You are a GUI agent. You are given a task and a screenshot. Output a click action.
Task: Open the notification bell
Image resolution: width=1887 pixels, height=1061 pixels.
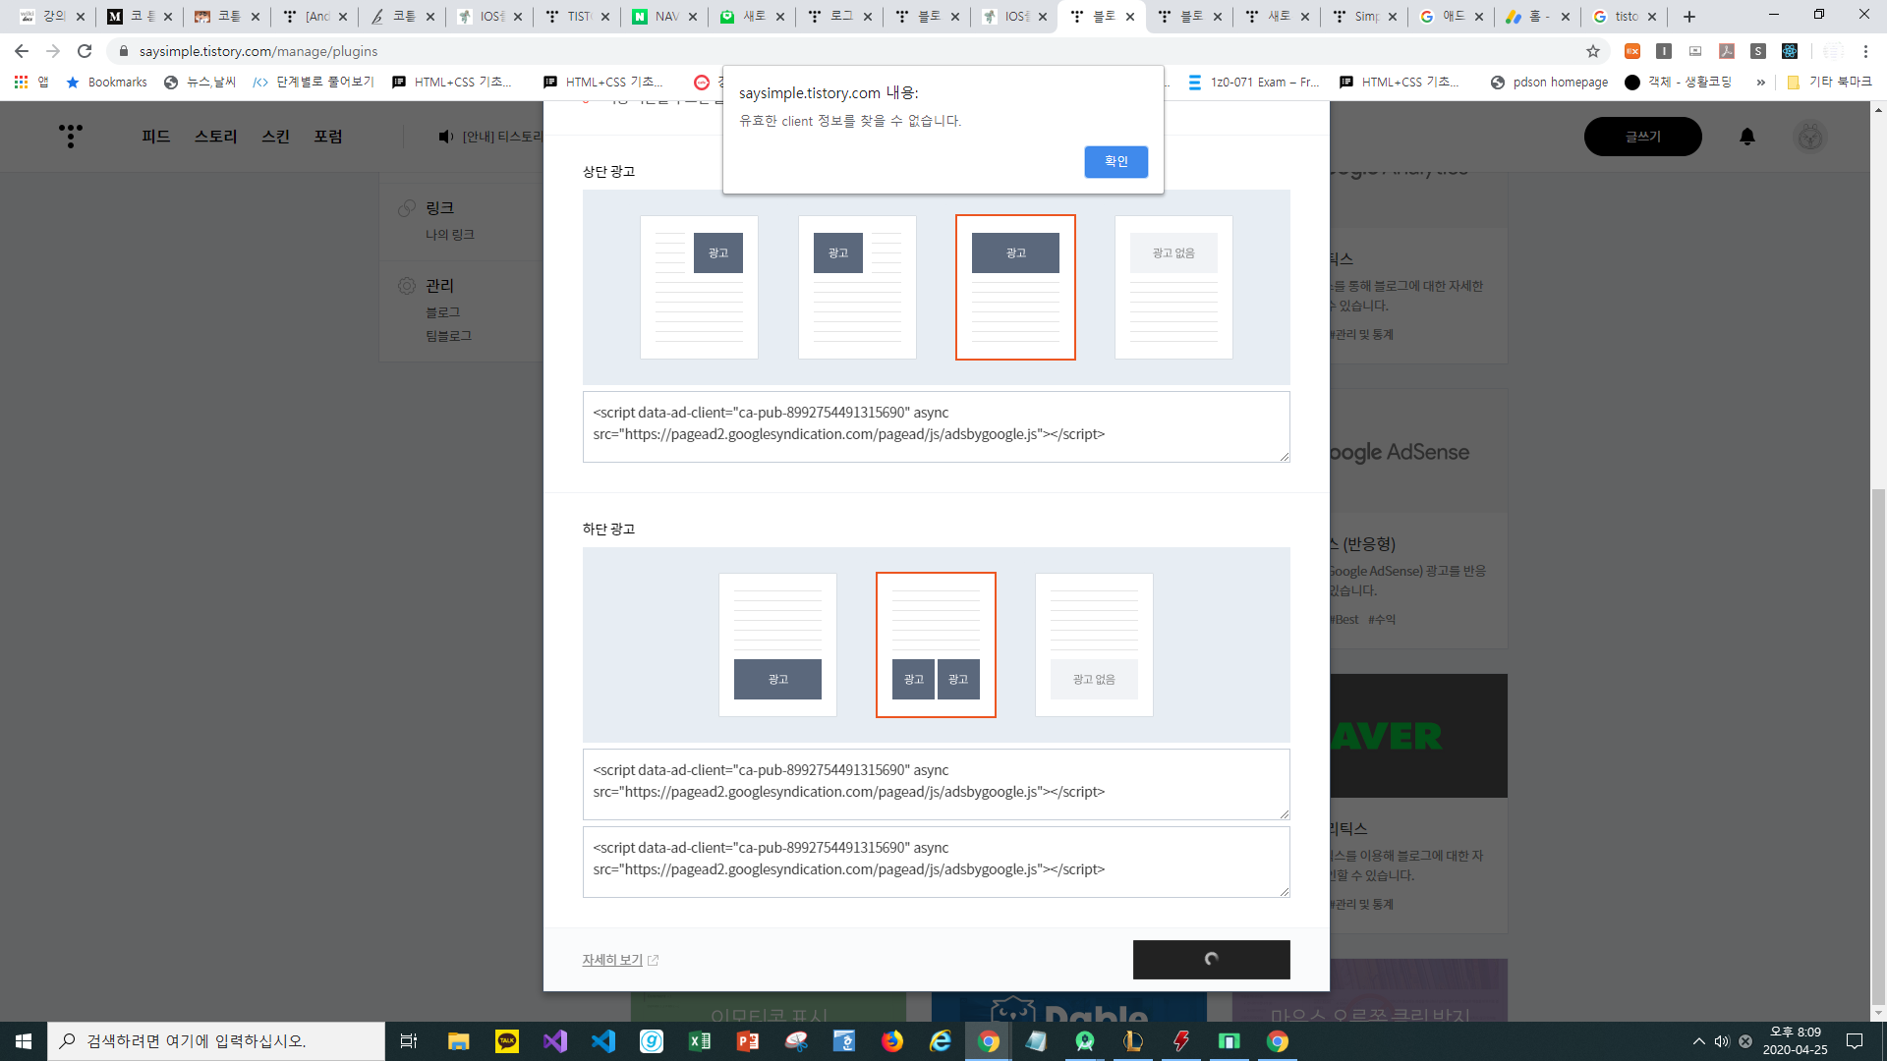tap(1746, 137)
